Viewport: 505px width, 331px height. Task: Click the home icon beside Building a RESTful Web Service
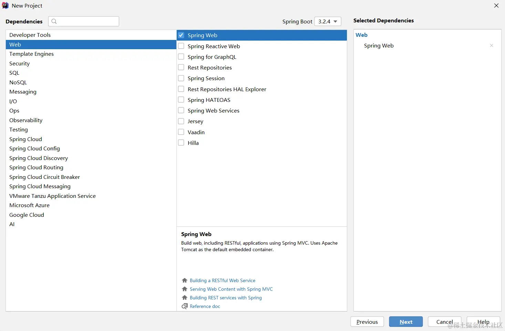[x=185, y=280]
